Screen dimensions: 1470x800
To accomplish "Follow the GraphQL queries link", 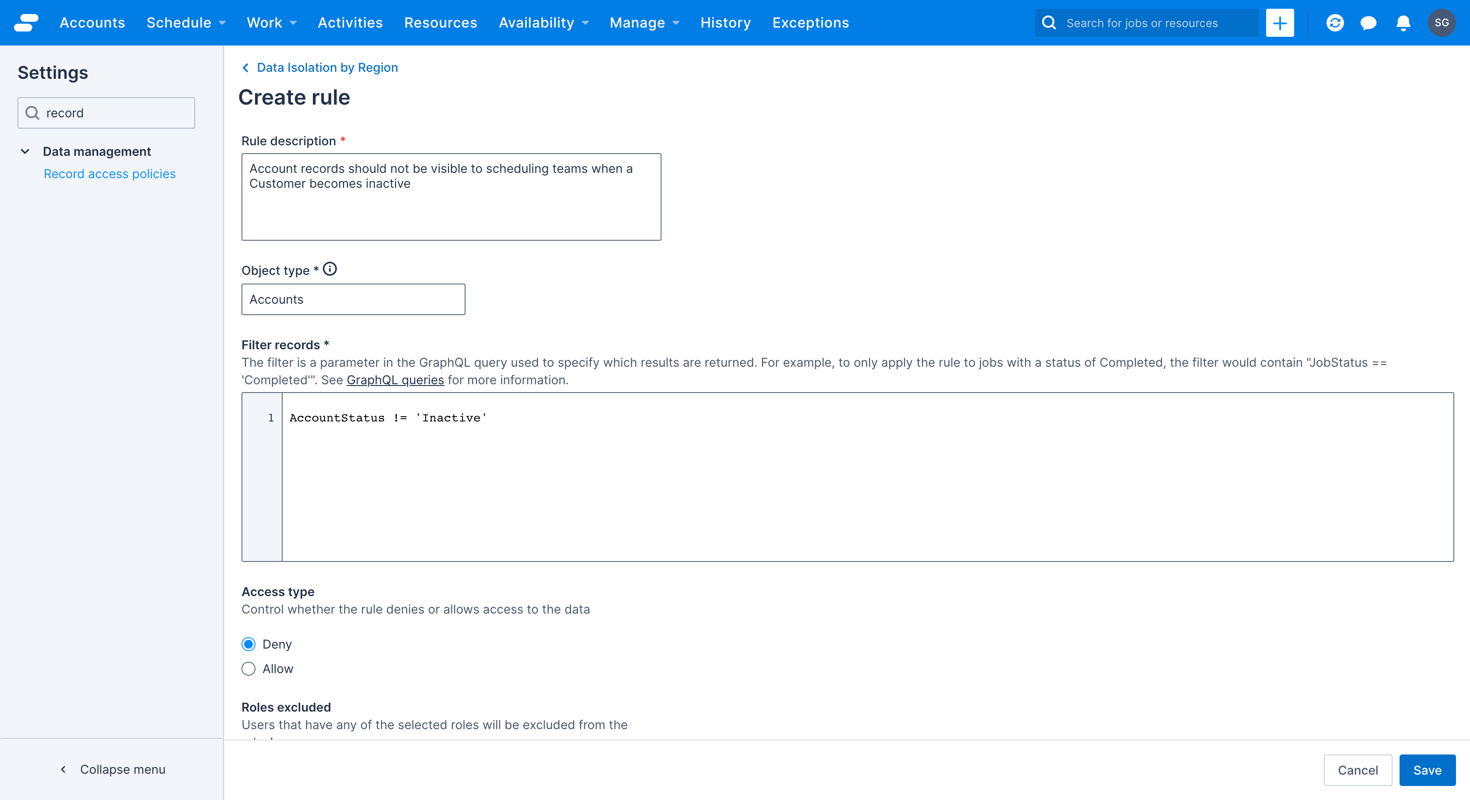I will (x=395, y=380).
